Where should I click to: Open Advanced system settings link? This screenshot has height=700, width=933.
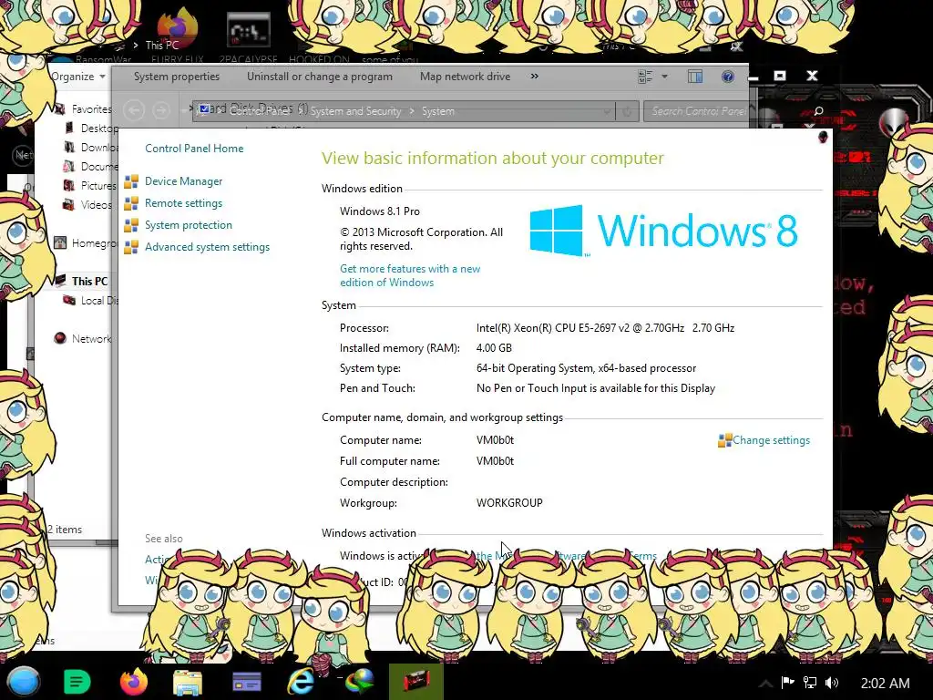tap(207, 247)
